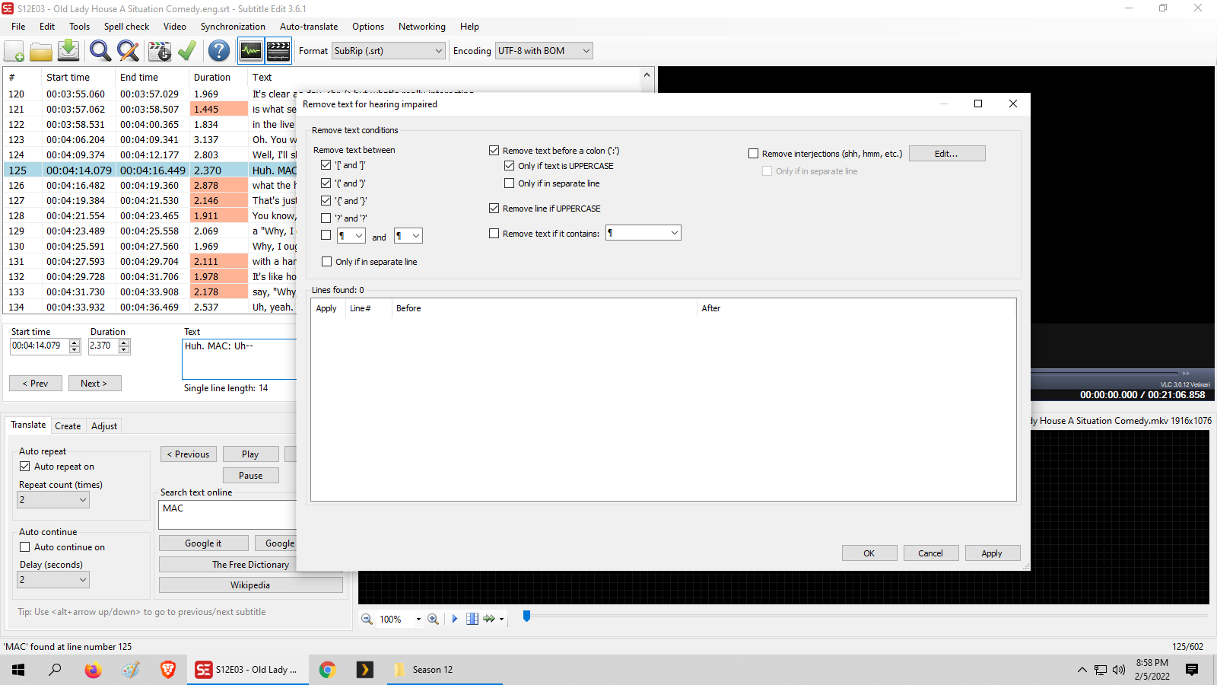Open the Encoding dropdown showing UTF-8
1217x685 pixels.
tap(584, 50)
